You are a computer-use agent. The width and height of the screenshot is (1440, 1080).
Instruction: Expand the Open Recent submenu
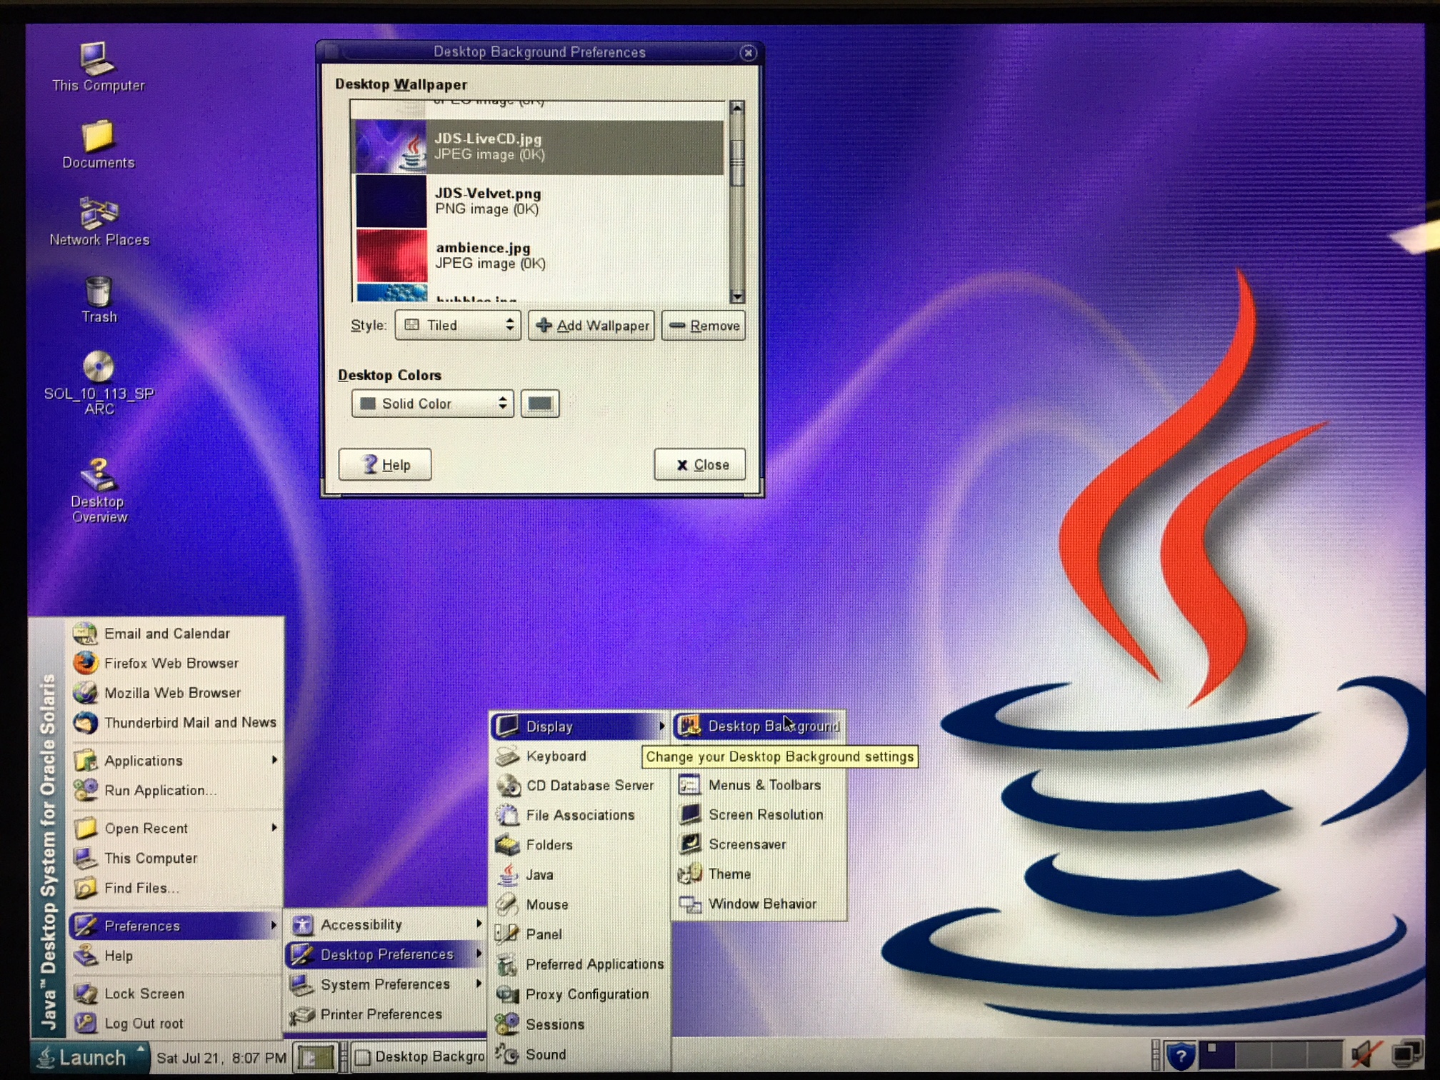pos(175,829)
